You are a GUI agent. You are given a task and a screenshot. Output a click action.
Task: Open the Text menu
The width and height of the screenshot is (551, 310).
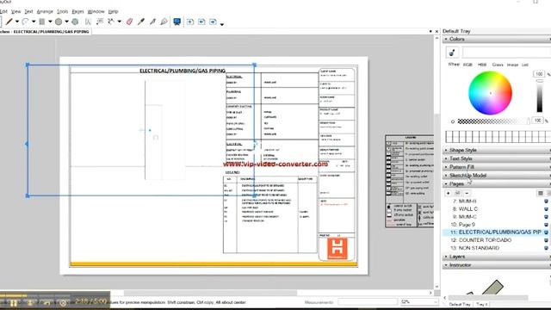tap(28, 11)
